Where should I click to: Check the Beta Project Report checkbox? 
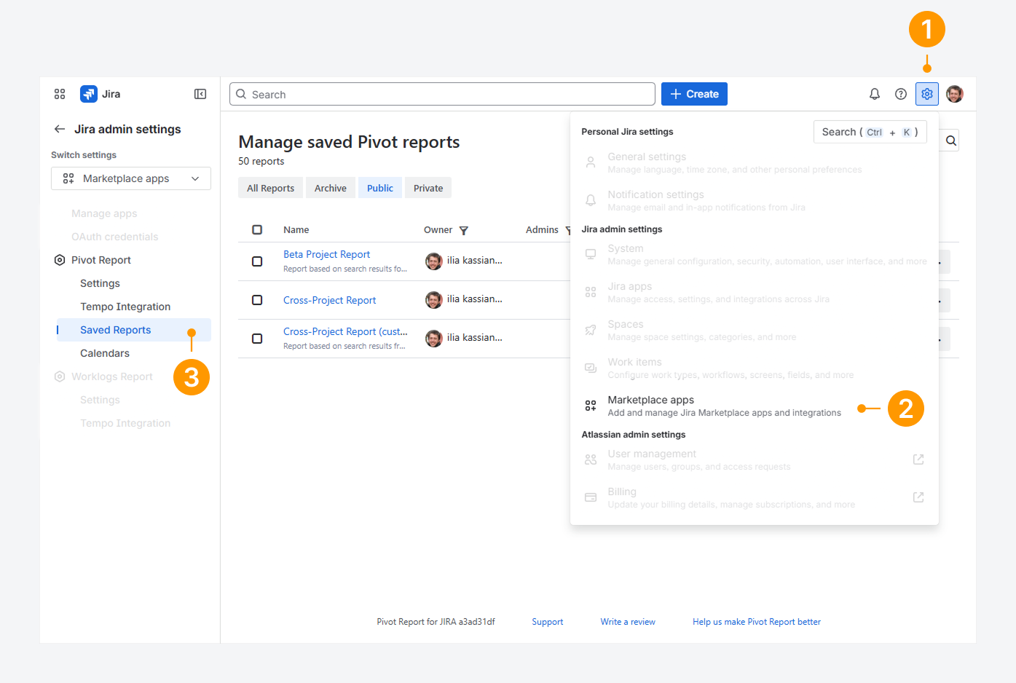(x=257, y=261)
